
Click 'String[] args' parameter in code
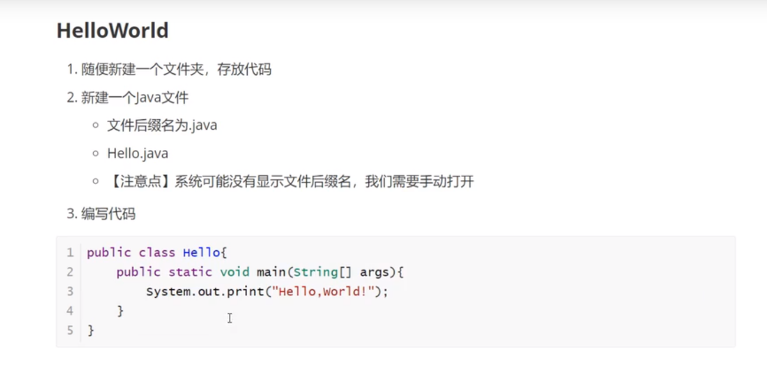pyautogui.click(x=342, y=272)
